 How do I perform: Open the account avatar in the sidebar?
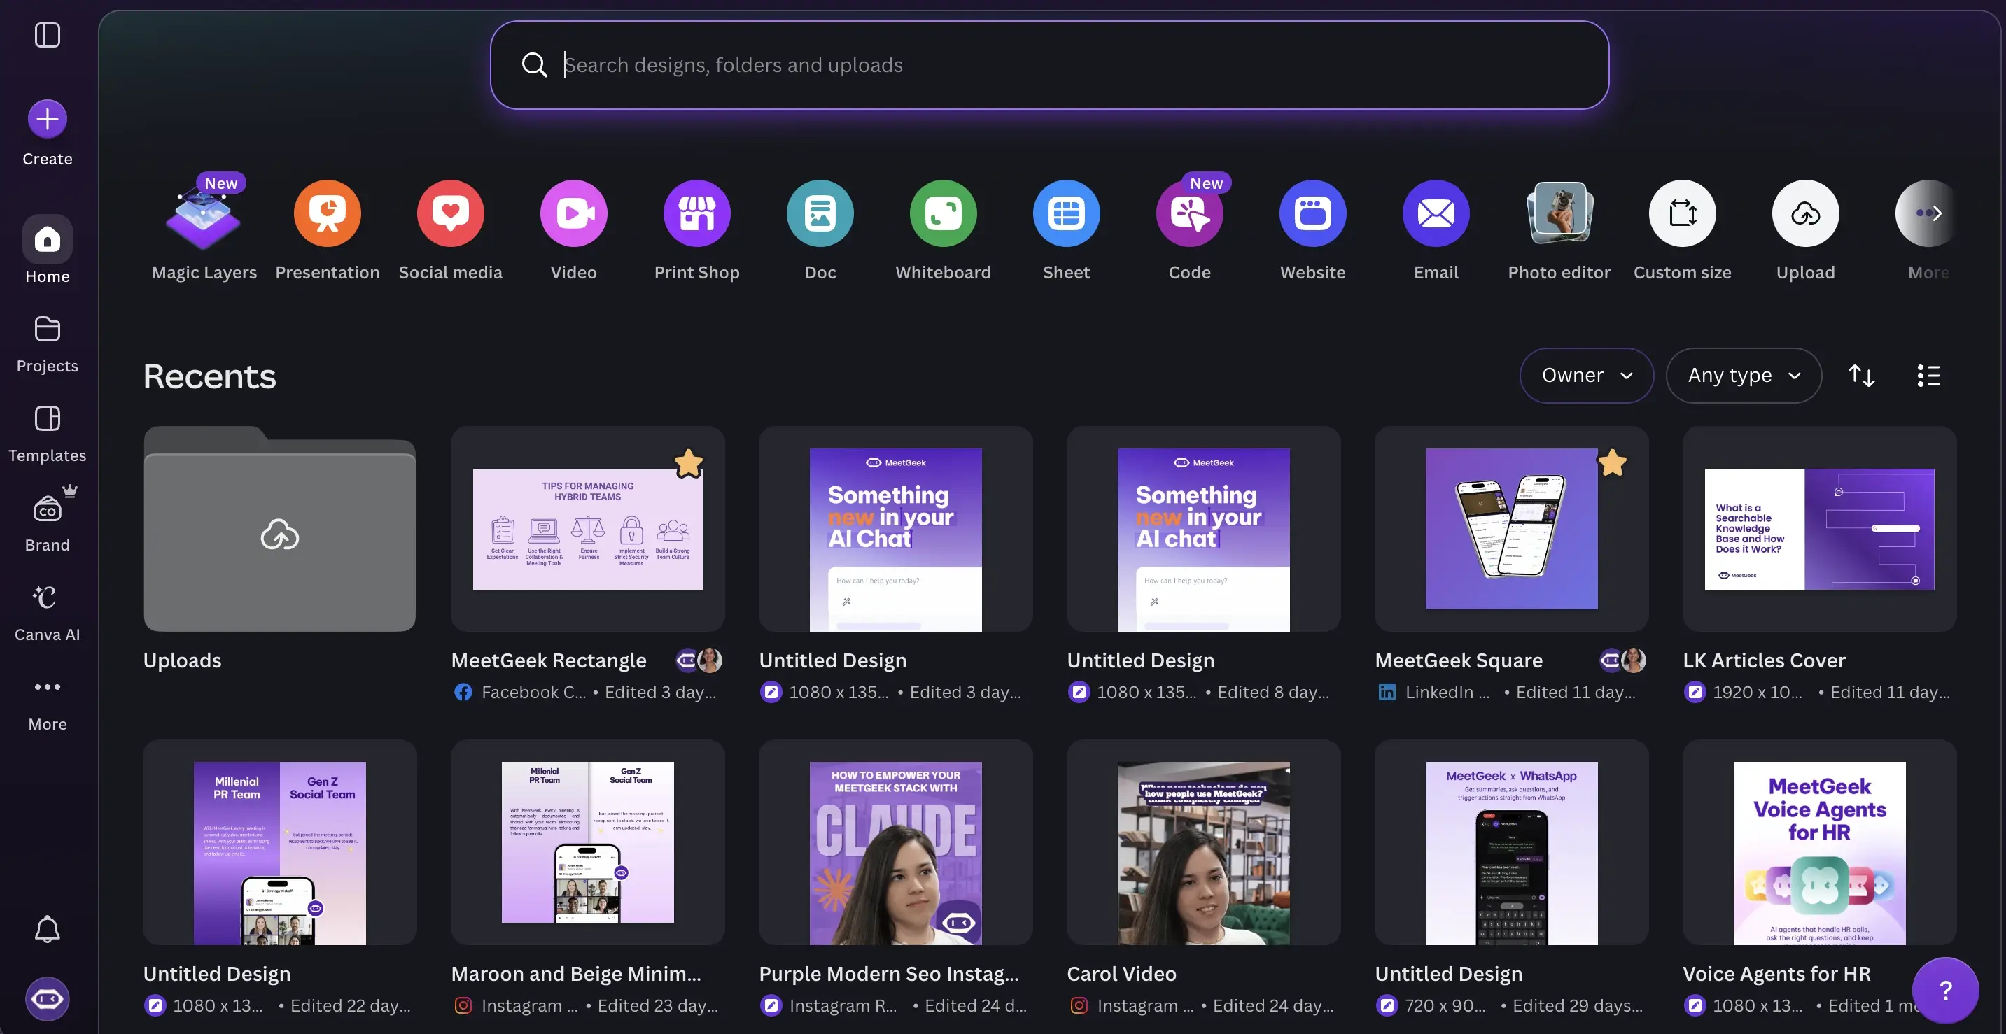[x=48, y=998]
